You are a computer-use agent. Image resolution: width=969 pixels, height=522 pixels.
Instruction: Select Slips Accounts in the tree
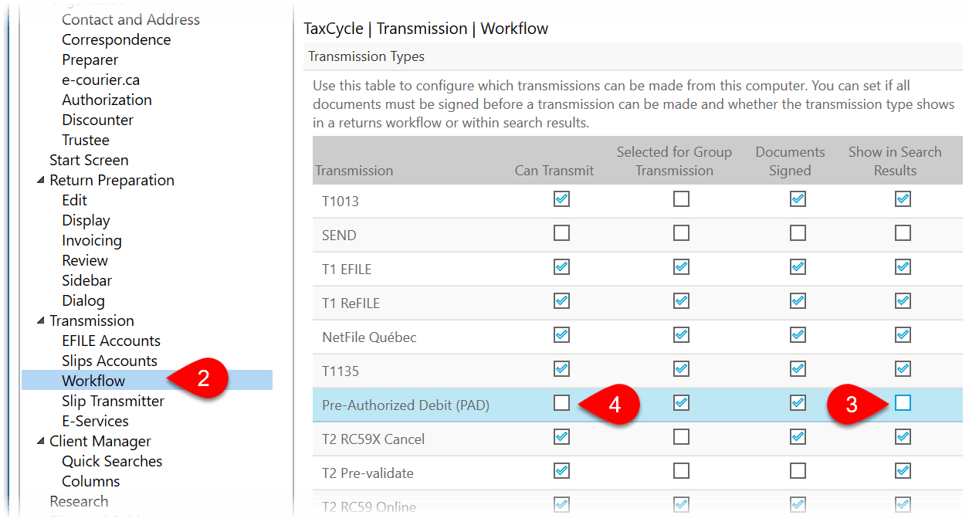[110, 361]
